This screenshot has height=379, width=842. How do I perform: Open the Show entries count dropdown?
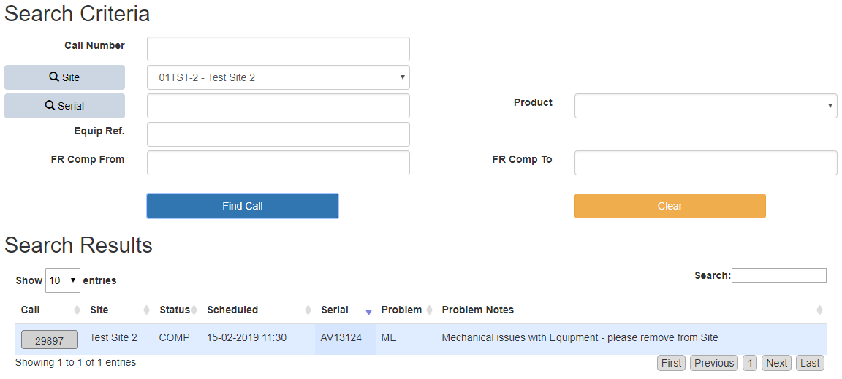pyautogui.click(x=62, y=280)
